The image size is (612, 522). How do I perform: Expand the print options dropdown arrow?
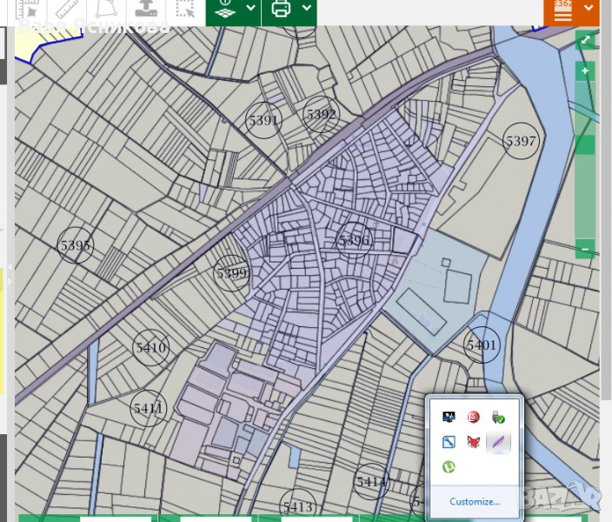[307, 9]
